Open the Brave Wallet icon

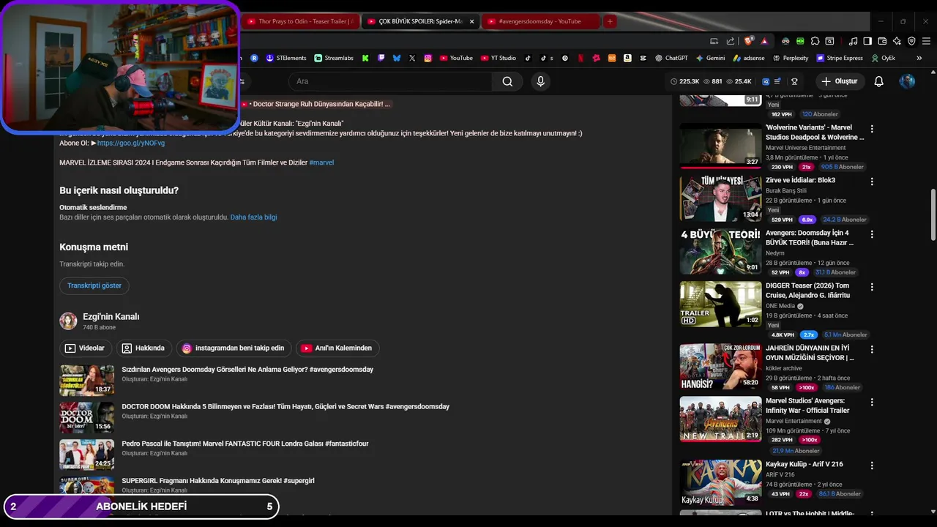[x=882, y=41]
